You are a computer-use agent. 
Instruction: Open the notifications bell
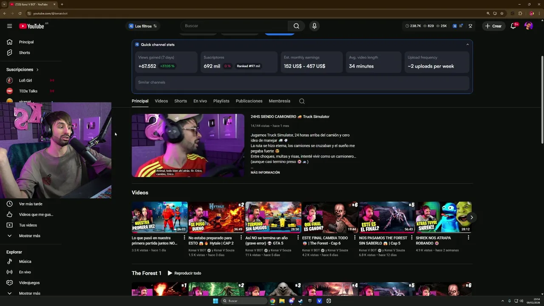(513, 26)
